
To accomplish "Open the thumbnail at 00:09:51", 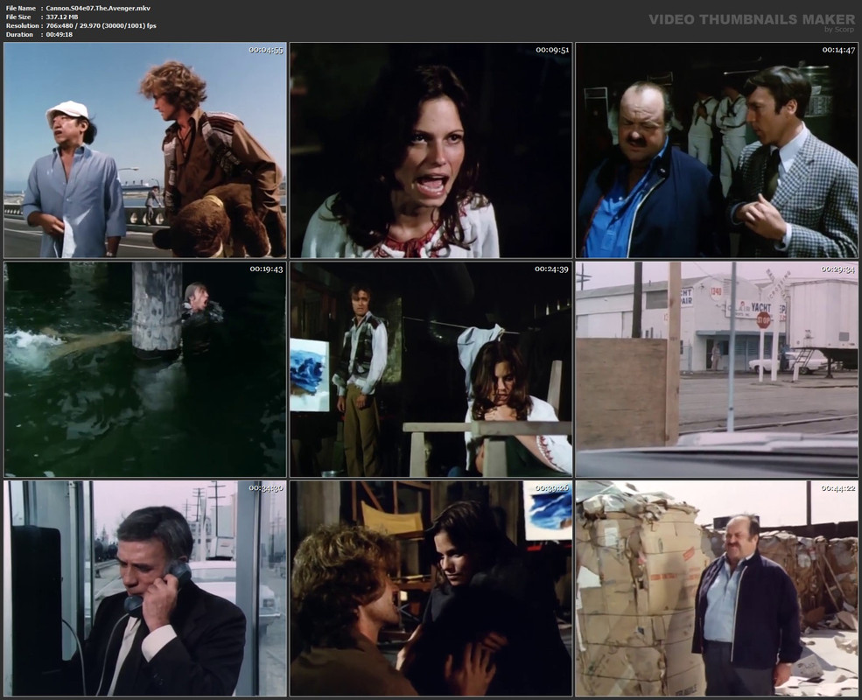I will 431,150.
